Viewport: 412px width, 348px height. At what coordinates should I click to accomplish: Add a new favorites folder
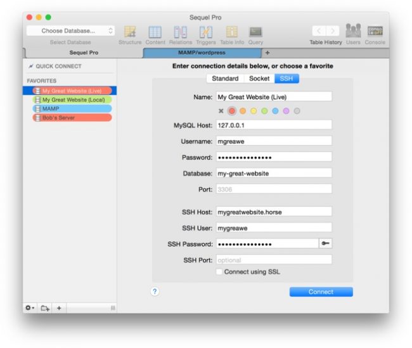point(45,308)
